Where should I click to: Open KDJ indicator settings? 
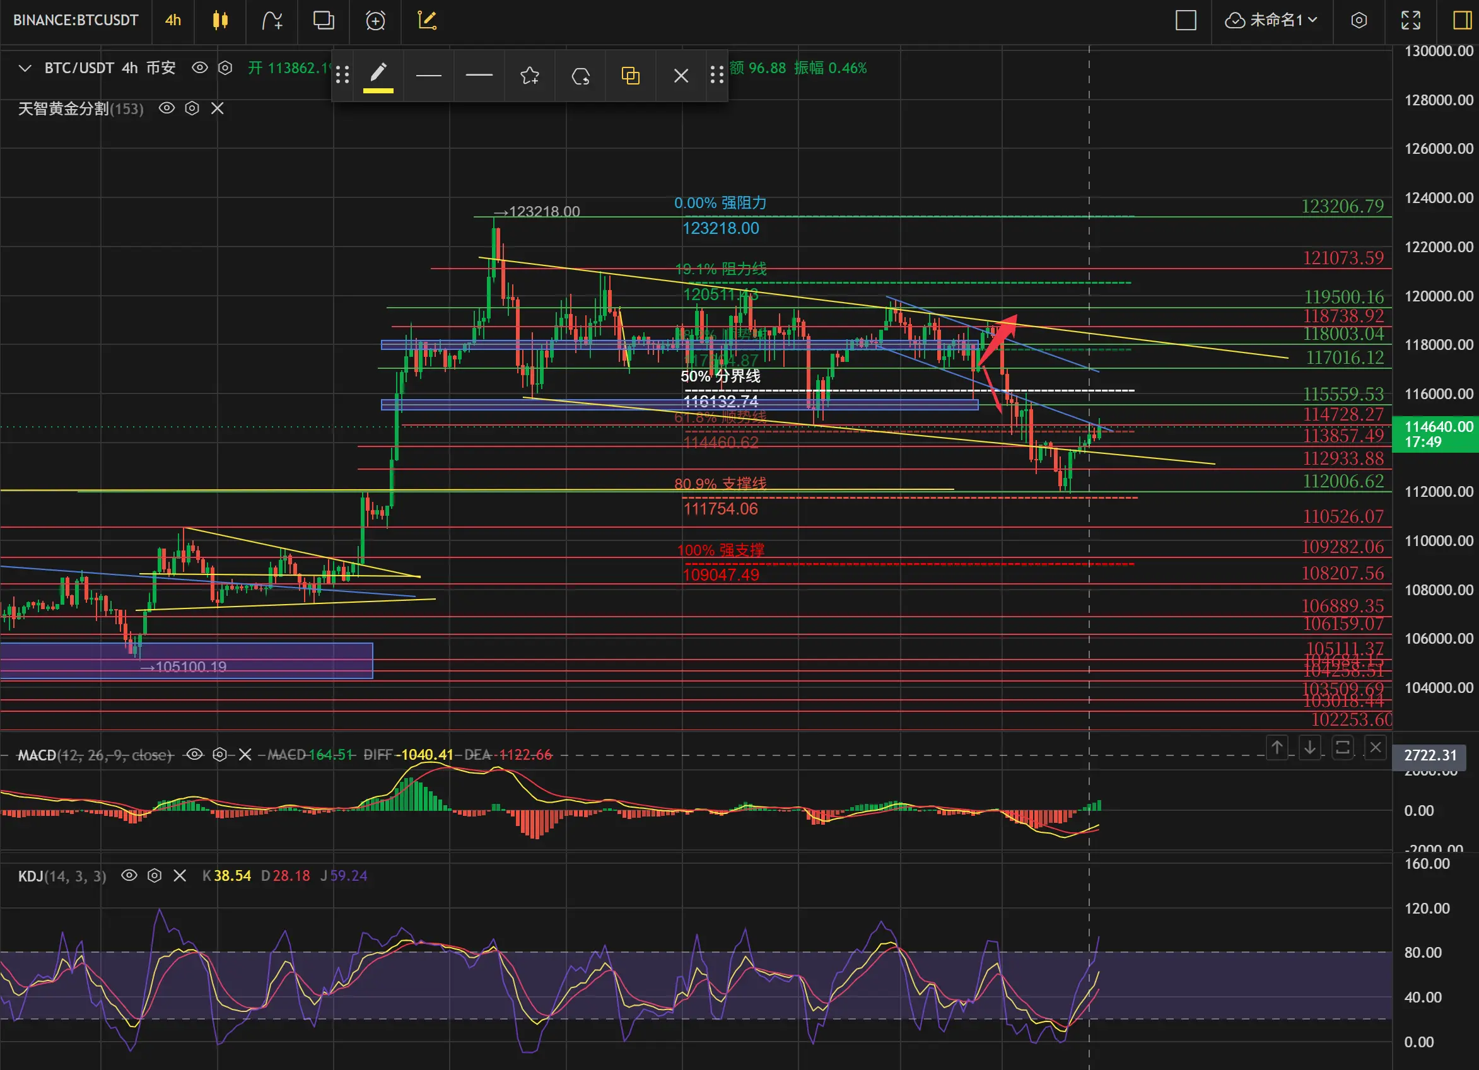pyautogui.click(x=155, y=875)
